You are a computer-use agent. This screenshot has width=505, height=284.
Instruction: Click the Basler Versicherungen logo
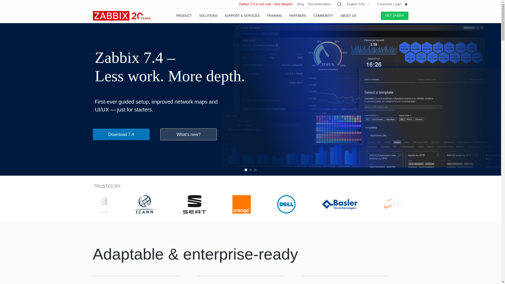click(340, 204)
